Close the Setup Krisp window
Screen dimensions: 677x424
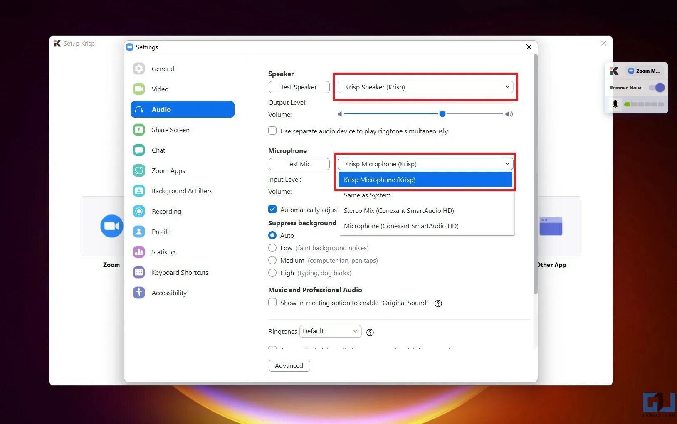[x=604, y=43]
